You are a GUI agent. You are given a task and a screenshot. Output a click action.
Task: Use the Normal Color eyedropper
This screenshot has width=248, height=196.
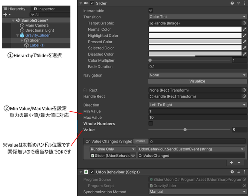tap(244, 29)
